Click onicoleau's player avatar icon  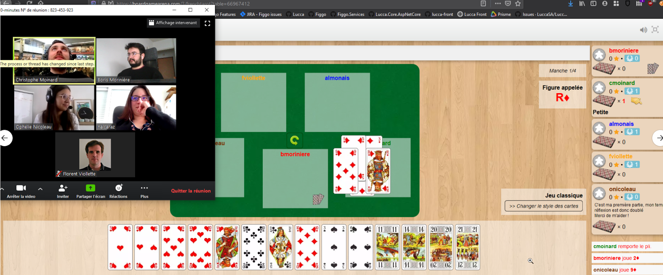[x=599, y=193]
